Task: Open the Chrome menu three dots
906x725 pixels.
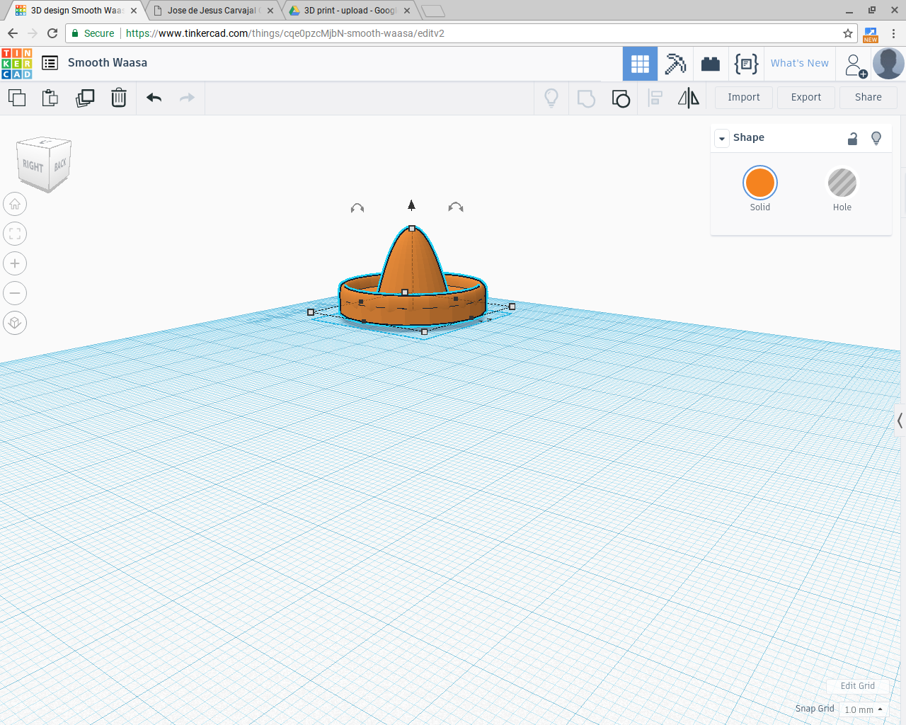Action: pyautogui.click(x=893, y=33)
